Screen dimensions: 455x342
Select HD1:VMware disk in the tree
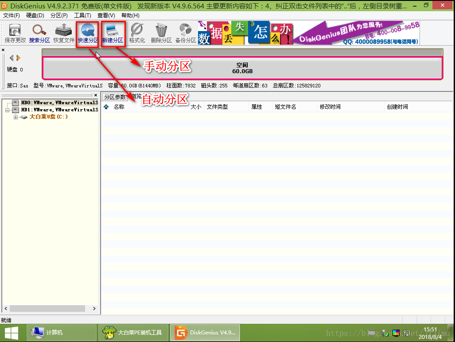(59, 110)
